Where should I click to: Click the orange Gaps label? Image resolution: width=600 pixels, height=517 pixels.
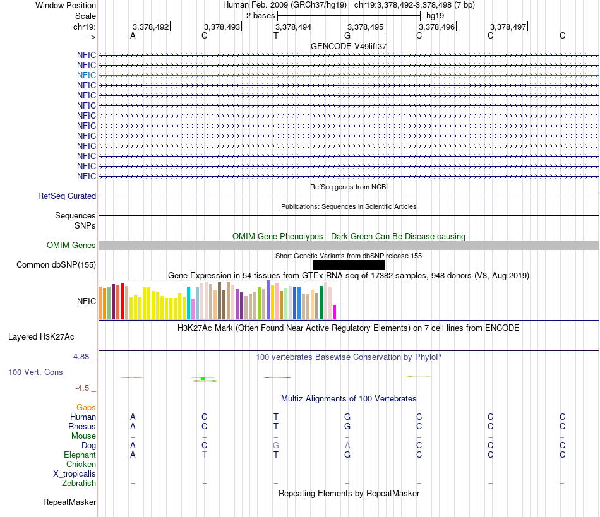point(86,408)
